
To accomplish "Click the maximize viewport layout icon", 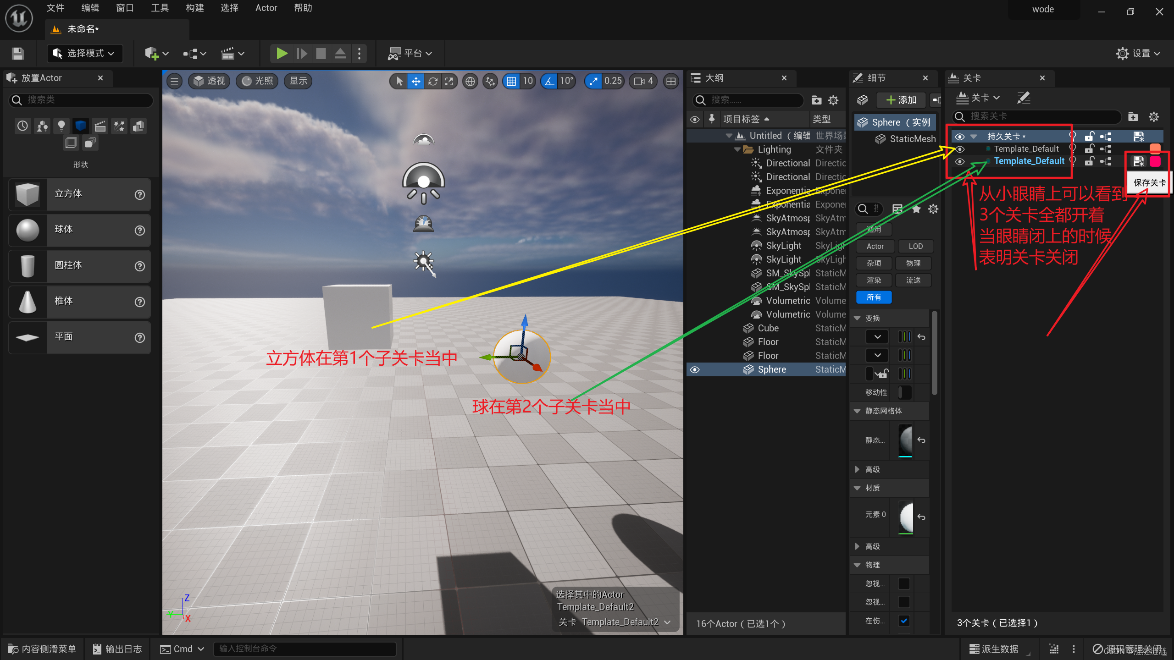I will pos(671,82).
